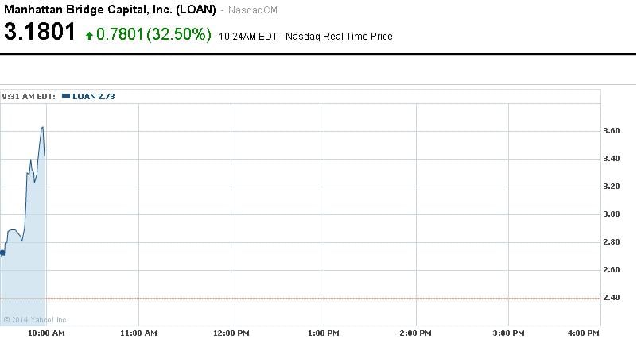Click the 3.60 price axis label
The image size is (637, 339).
(x=611, y=130)
